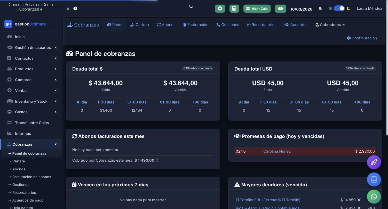
Task: Click the green cash money icon
Action: coord(281,8)
